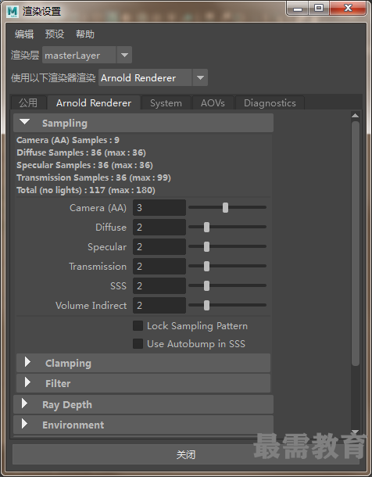Screen dimensions: 372x477
Task: Click the Camera (AA) Samples : 9 text
Action: [68, 140]
